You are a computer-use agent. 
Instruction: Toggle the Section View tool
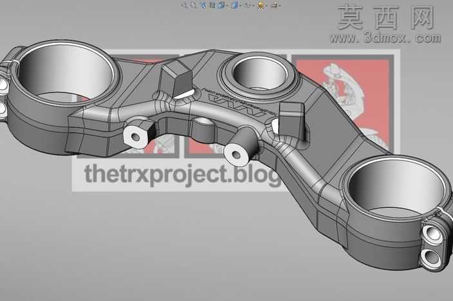212,5
